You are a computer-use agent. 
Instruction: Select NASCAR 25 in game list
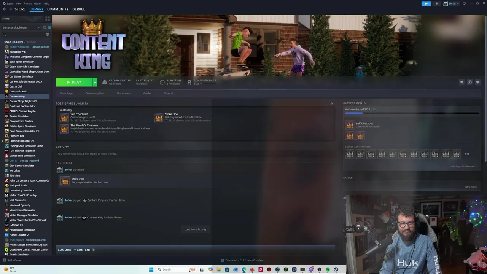[16, 225]
